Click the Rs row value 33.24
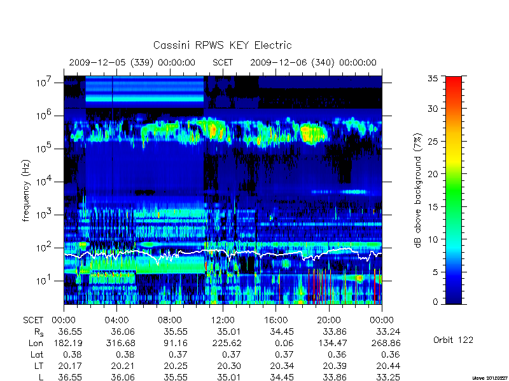The height and width of the screenshot is (381, 509). [x=388, y=331]
